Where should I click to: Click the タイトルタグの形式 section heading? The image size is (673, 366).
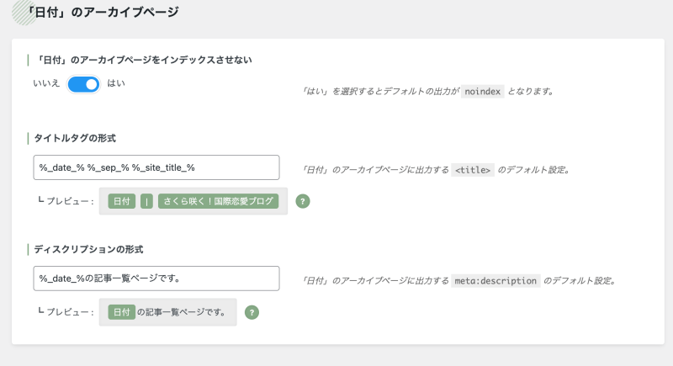[x=75, y=138]
